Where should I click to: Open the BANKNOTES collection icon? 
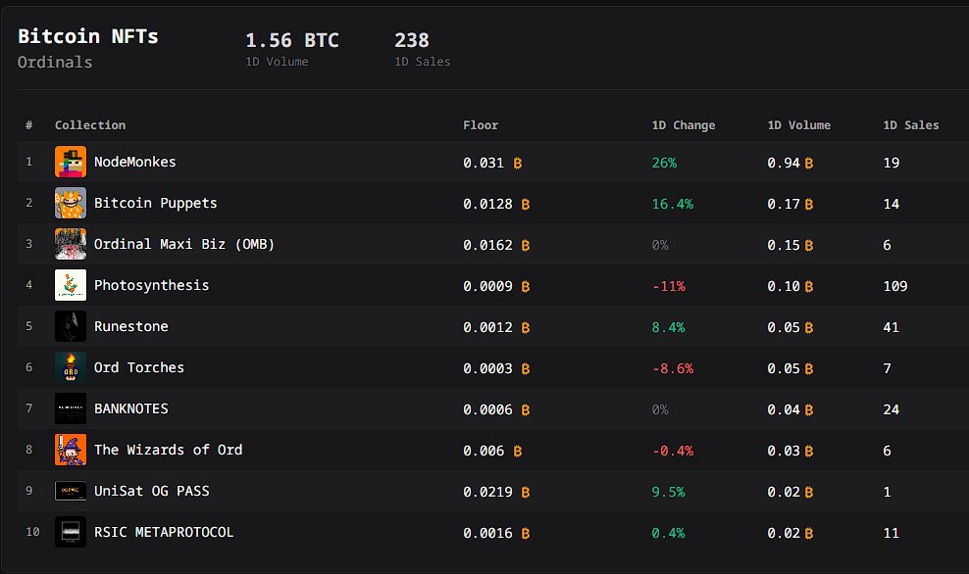[71, 408]
